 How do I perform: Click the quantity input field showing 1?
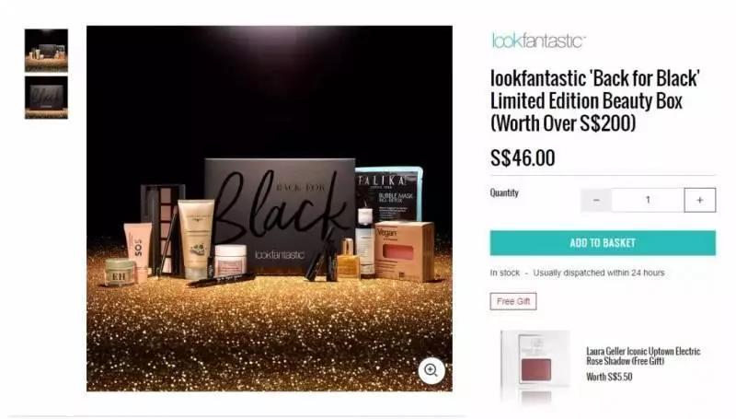(x=648, y=200)
